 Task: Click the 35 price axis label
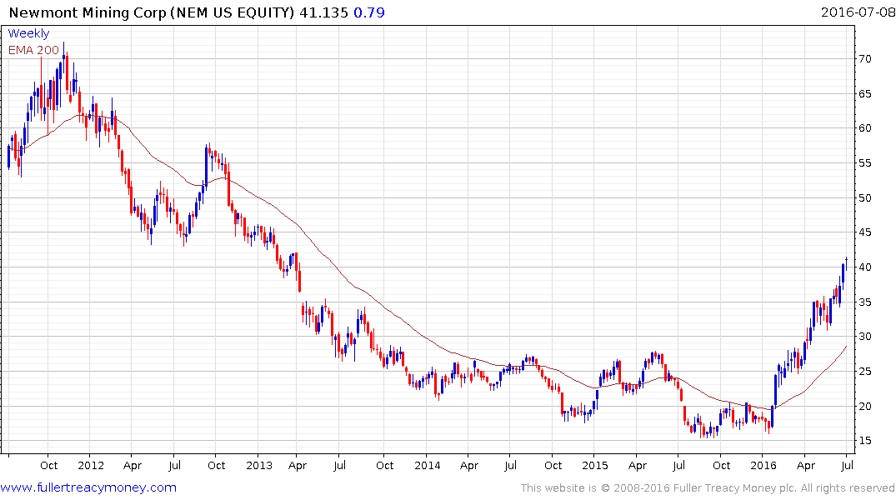point(864,302)
